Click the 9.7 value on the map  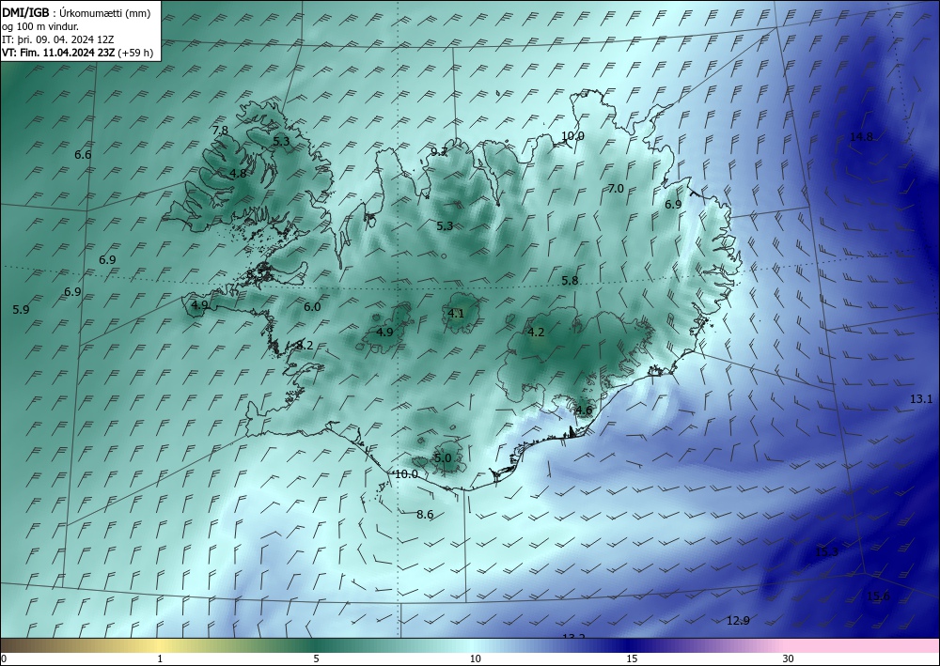pos(439,151)
